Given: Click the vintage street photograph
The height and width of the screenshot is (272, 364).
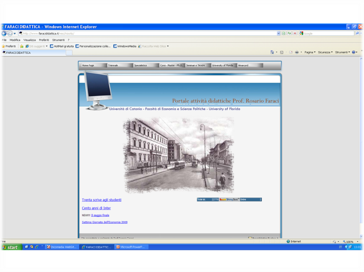Looking at the screenshot, I should 178,155.
